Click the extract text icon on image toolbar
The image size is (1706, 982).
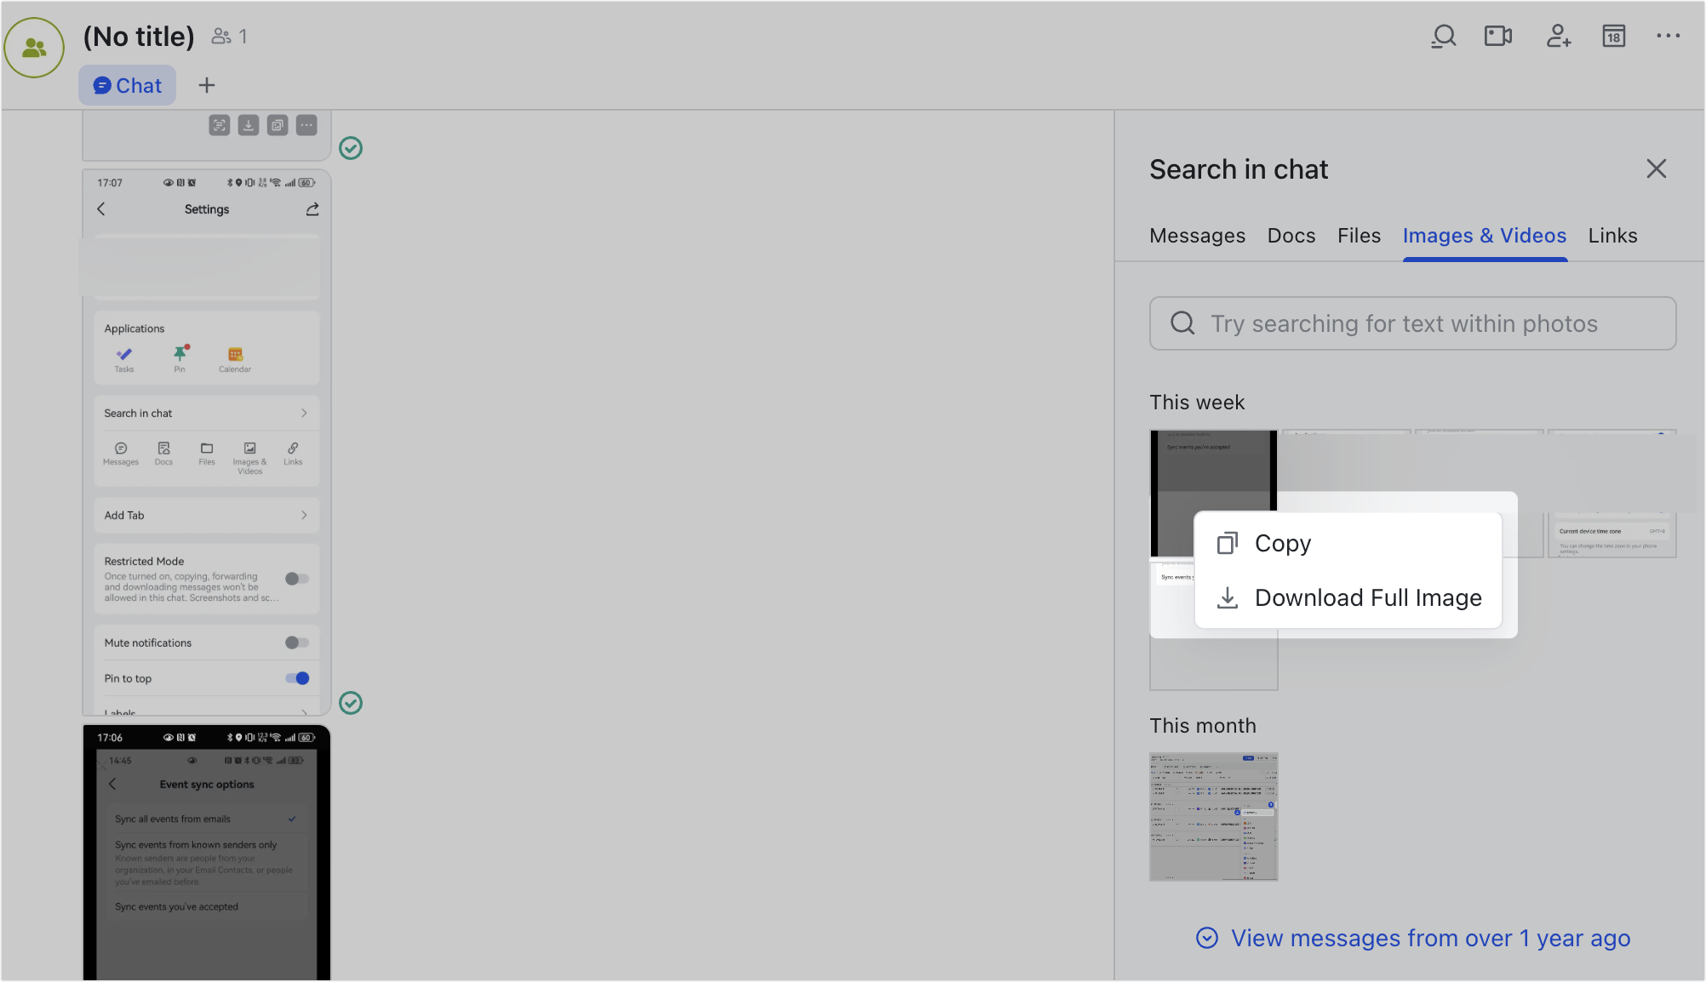220,125
